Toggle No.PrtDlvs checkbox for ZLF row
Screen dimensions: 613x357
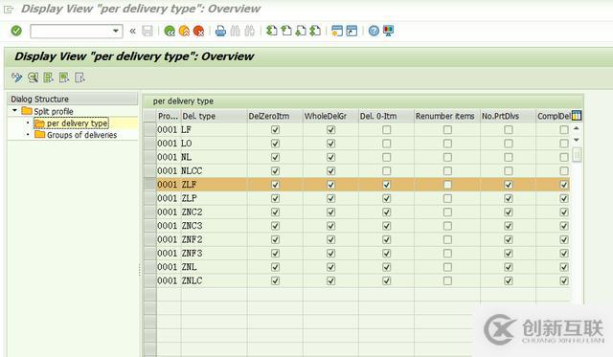click(x=509, y=185)
